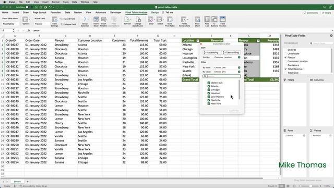
Task: Open the Flavour item info in Rows area
Action: [x=304, y=136]
